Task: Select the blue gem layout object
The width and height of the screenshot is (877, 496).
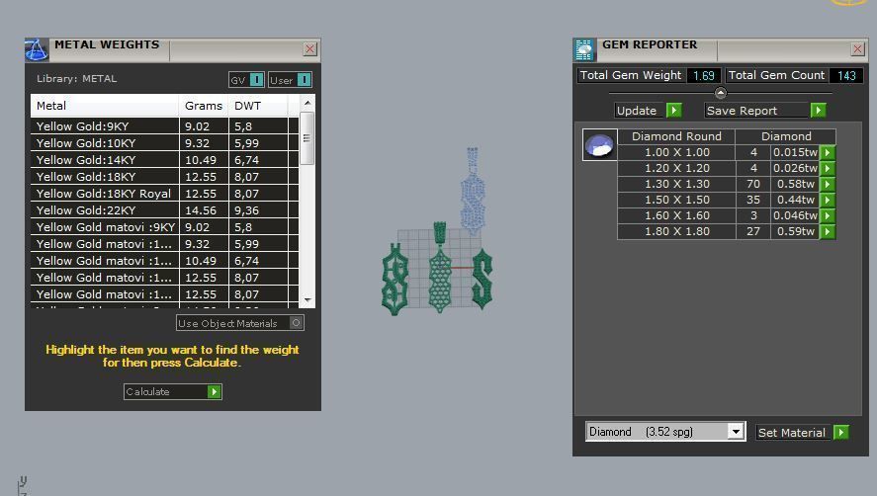Action: [473, 193]
